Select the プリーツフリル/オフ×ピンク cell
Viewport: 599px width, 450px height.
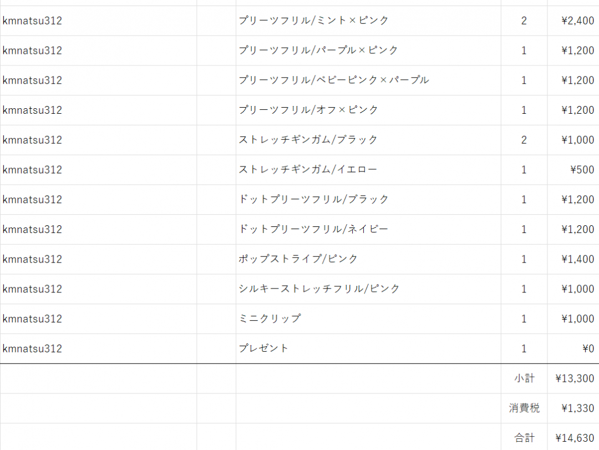308,110
